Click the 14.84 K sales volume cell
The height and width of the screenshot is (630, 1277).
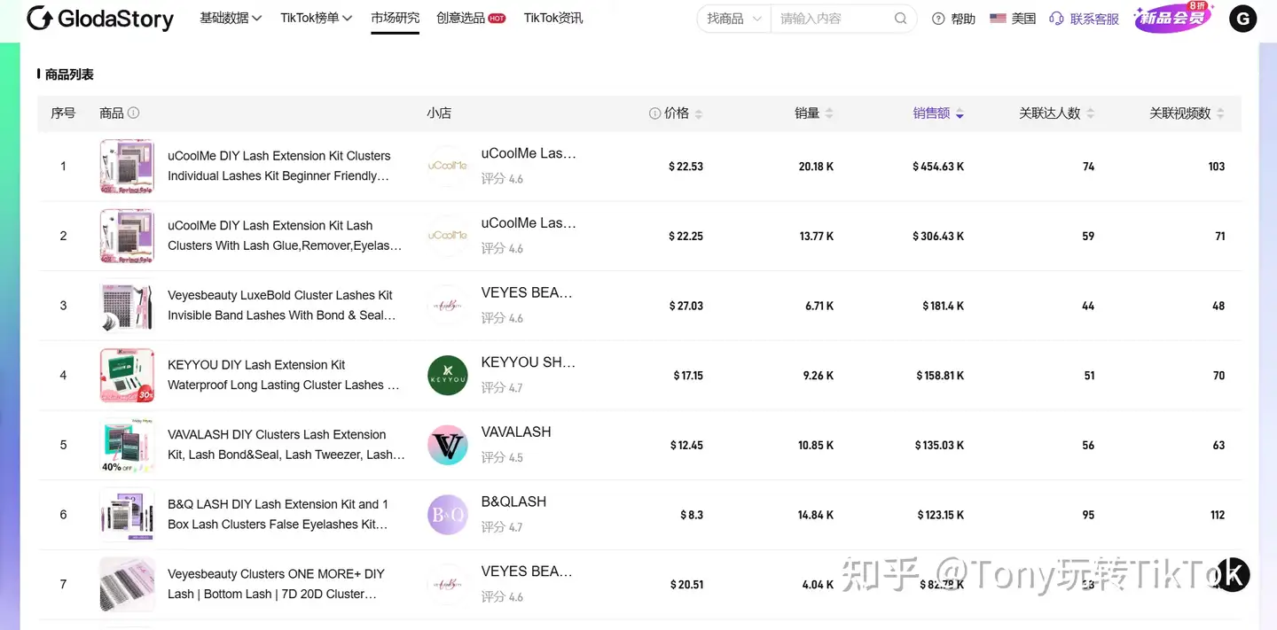point(816,516)
